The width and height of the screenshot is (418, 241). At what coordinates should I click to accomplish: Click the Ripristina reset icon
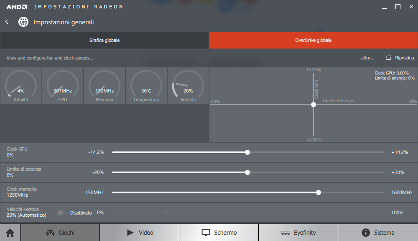388,58
